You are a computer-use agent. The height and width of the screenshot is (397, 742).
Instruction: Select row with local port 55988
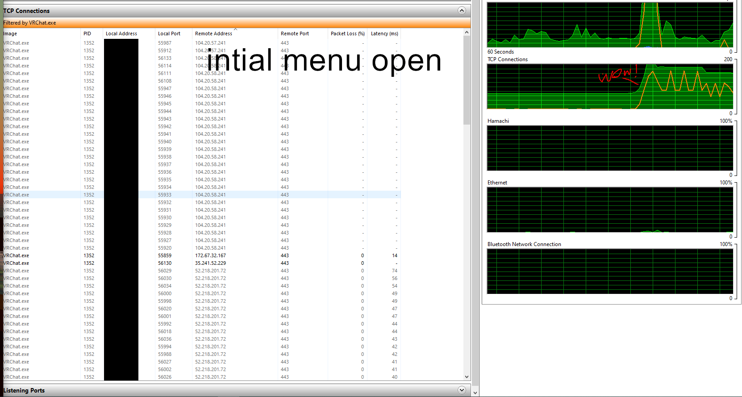[x=202, y=354]
